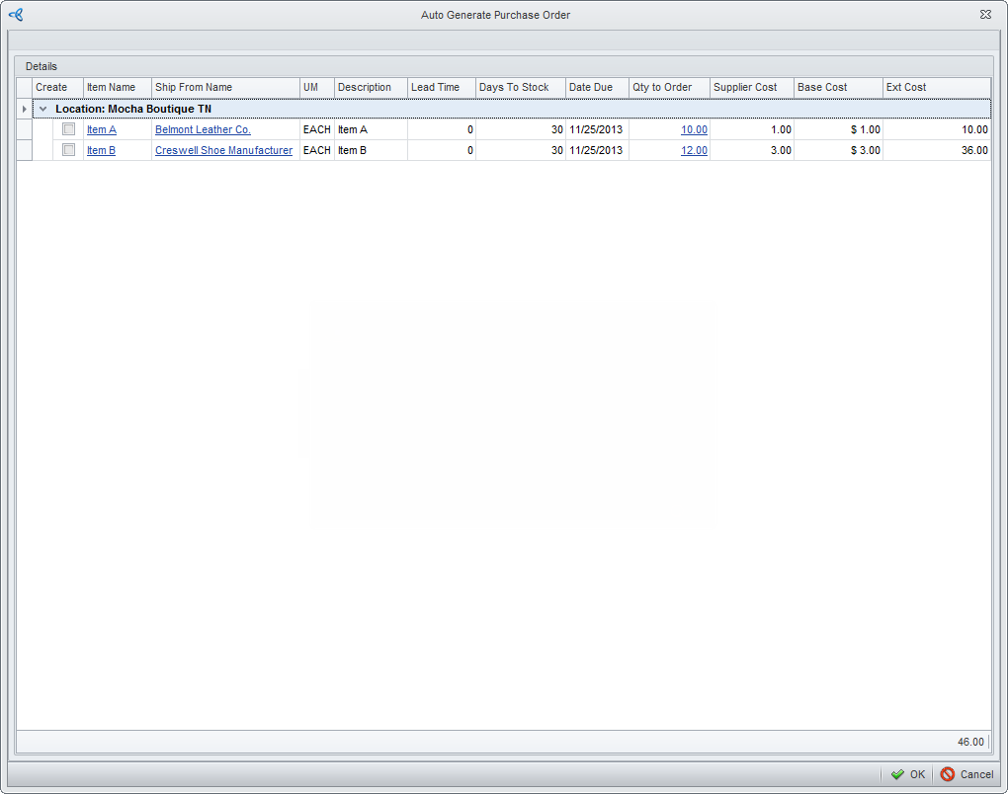The height and width of the screenshot is (794, 1008).
Task: Open the Details tab
Action: click(x=42, y=66)
